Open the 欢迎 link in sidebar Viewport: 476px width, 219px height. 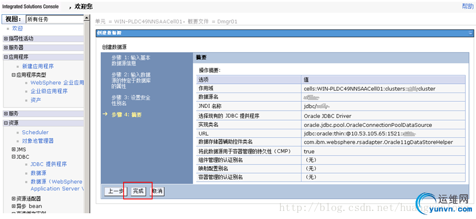tap(17, 29)
